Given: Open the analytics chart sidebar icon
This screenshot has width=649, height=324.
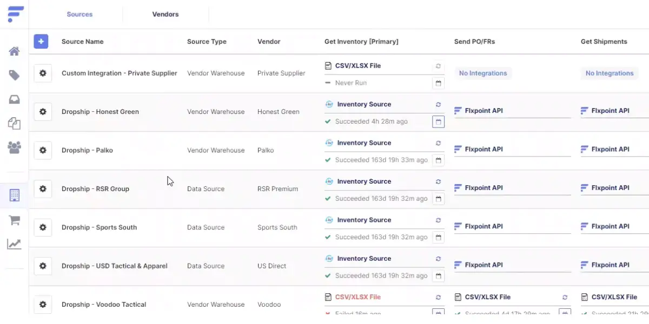Looking at the screenshot, I should (14, 244).
